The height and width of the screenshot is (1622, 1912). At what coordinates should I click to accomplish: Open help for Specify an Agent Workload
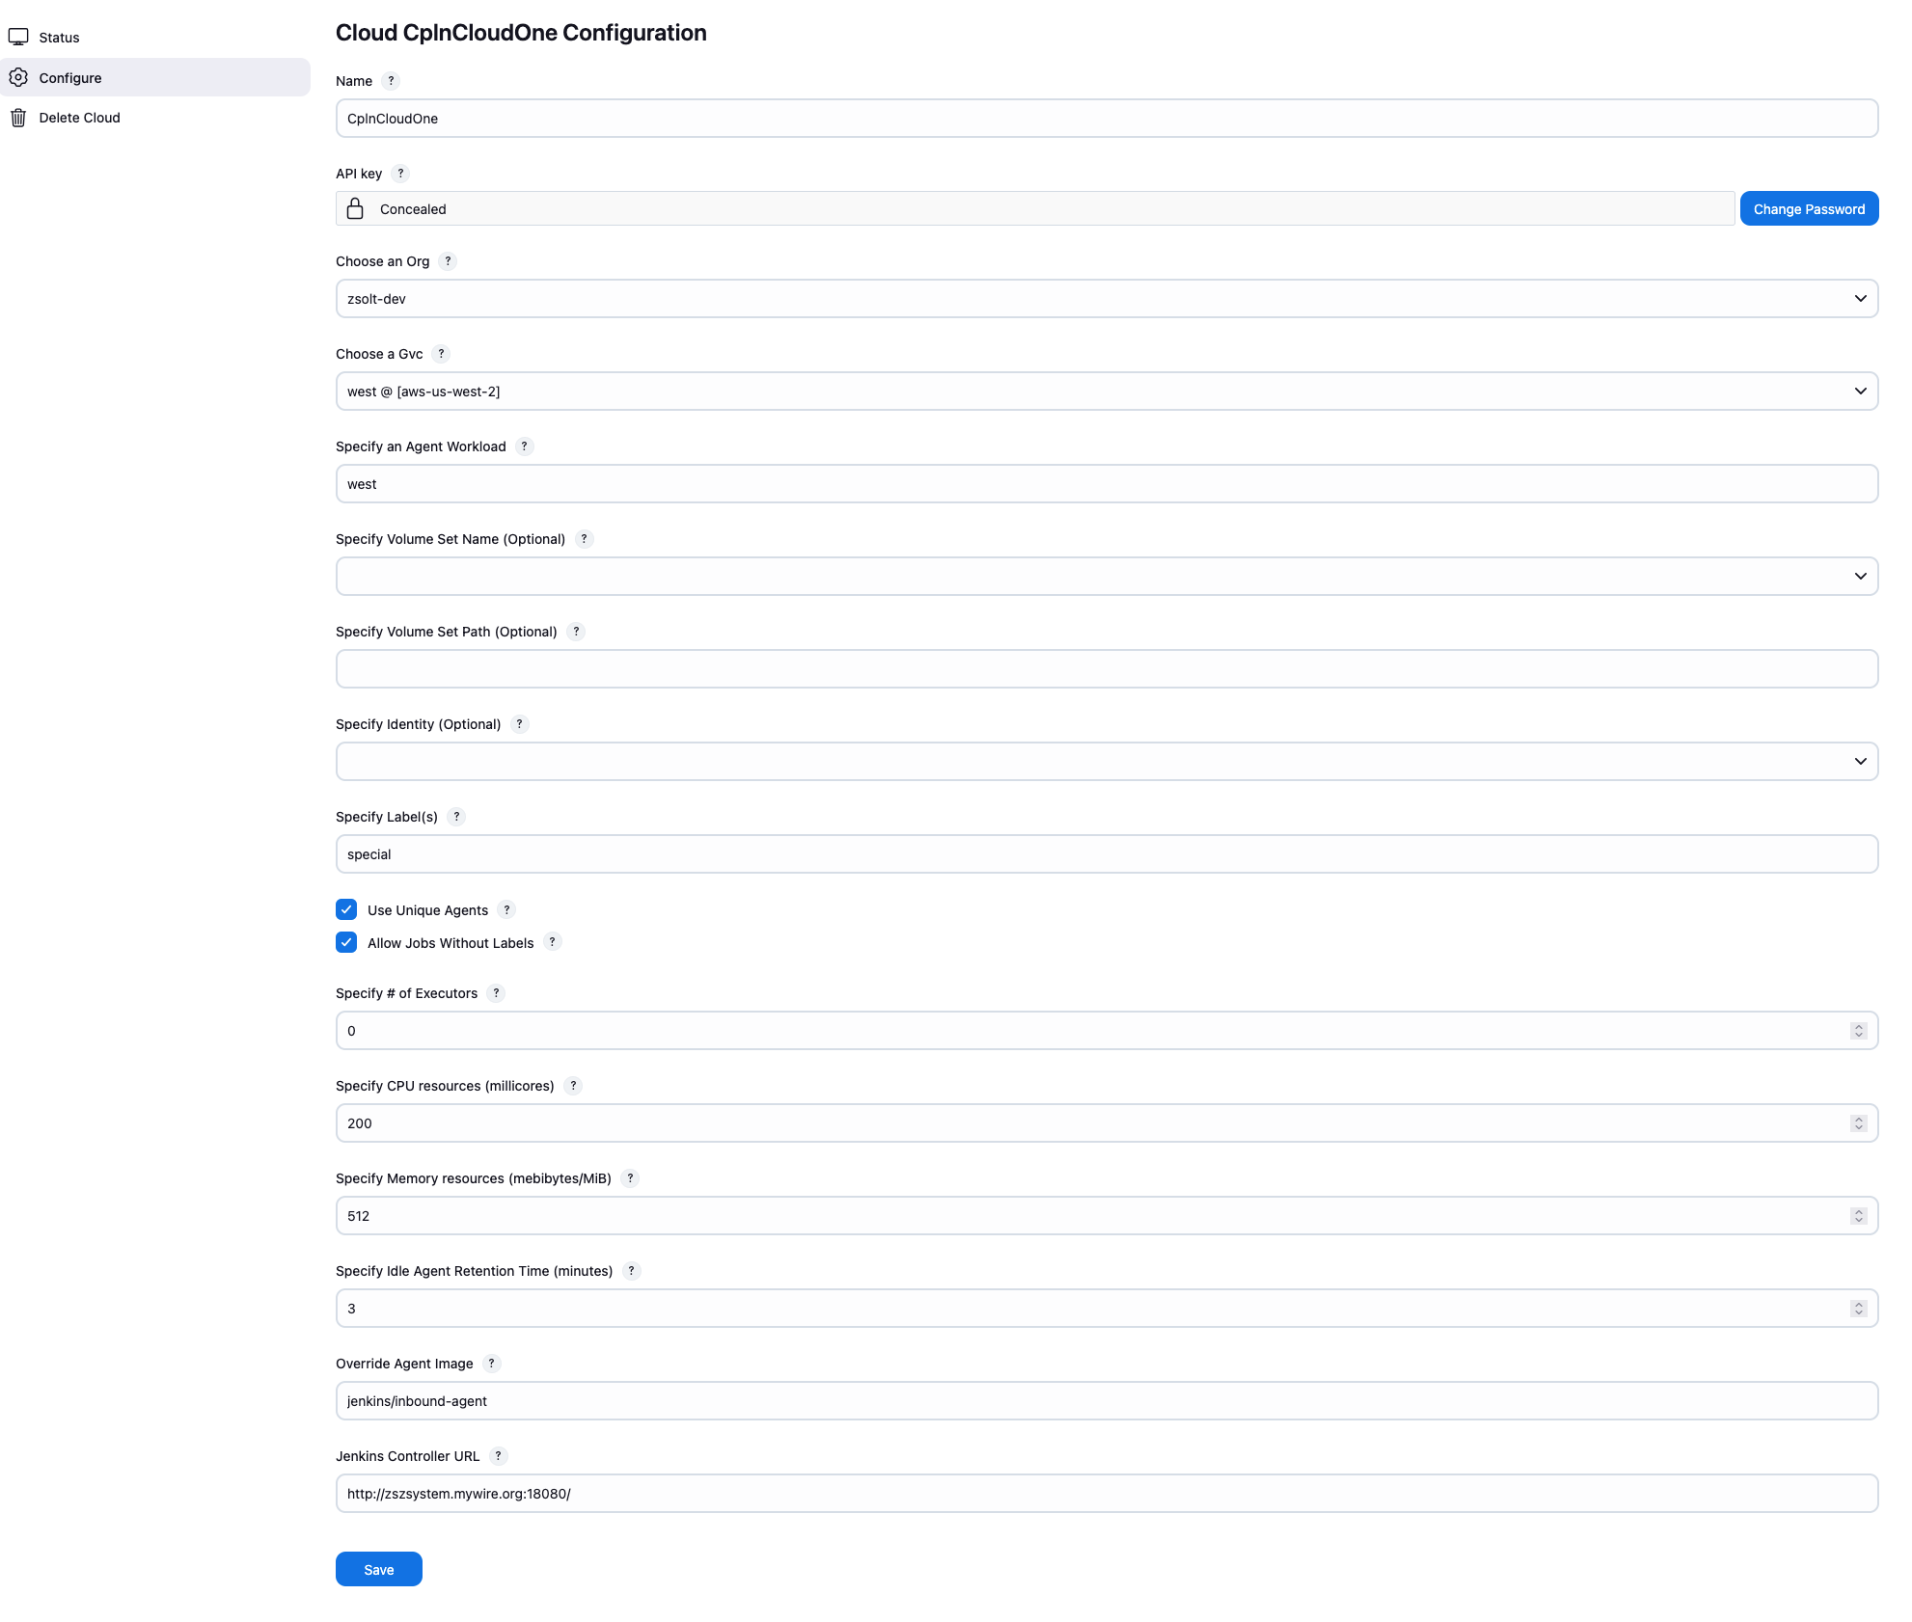click(524, 446)
